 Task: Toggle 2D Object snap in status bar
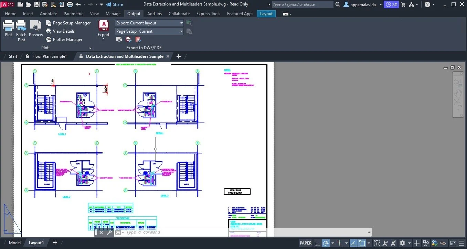pos(362,243)
